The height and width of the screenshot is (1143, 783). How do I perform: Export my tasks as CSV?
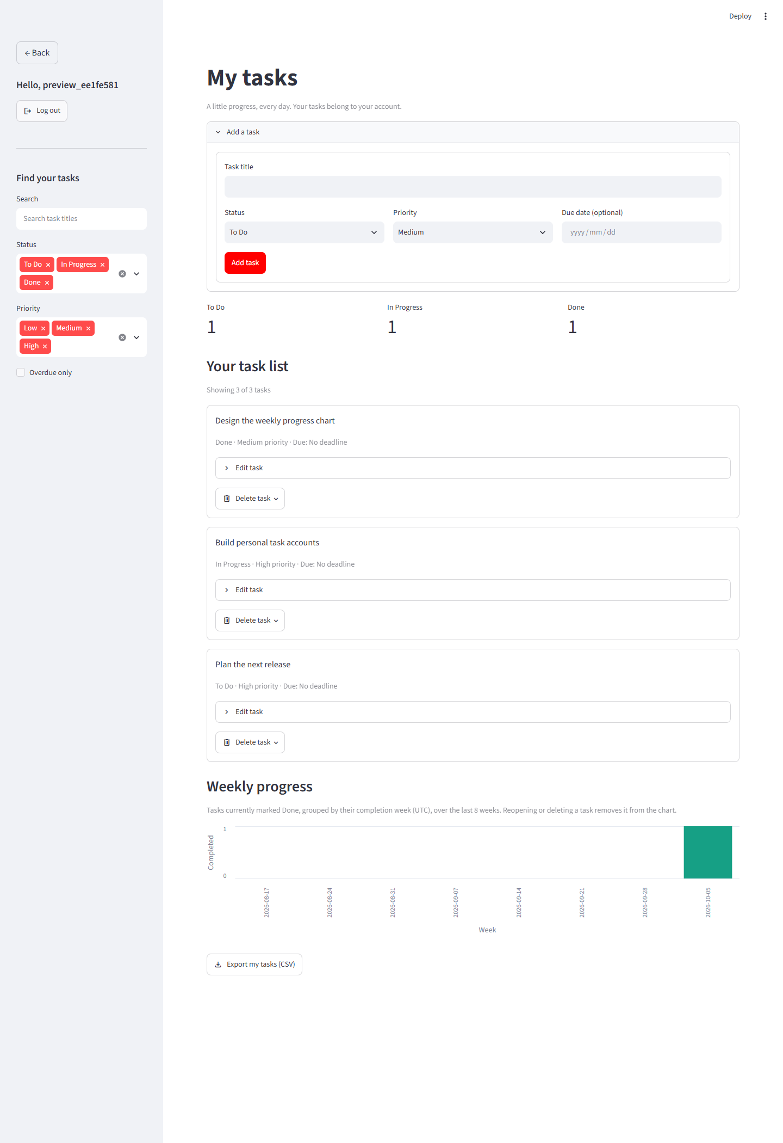coord(254,964)
